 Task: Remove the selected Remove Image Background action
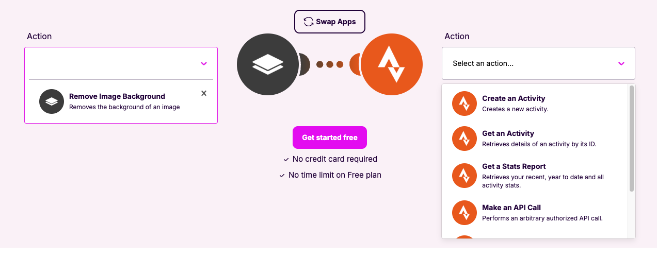tap(204, 93)
